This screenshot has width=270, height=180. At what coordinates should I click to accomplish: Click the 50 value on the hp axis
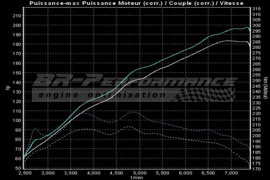(18, 168)
